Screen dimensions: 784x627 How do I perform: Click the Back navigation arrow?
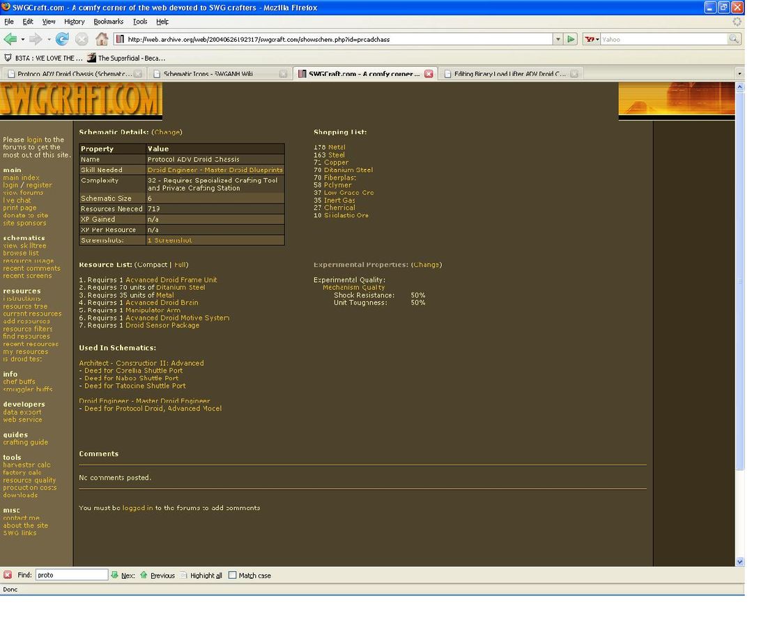[x=10, y=39]
